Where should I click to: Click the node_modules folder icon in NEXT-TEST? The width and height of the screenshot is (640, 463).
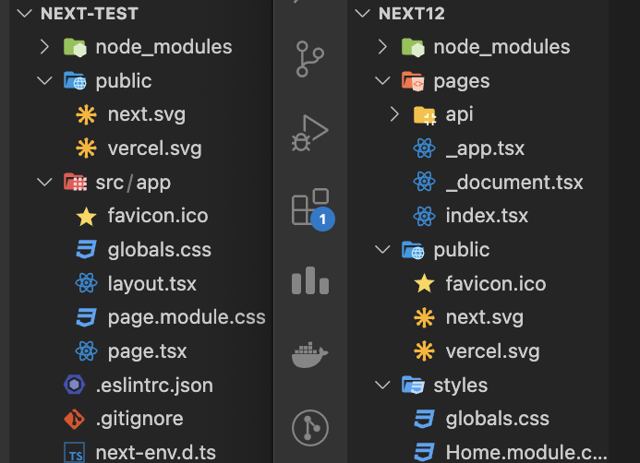pyautogui.click(x=75, y=47)
